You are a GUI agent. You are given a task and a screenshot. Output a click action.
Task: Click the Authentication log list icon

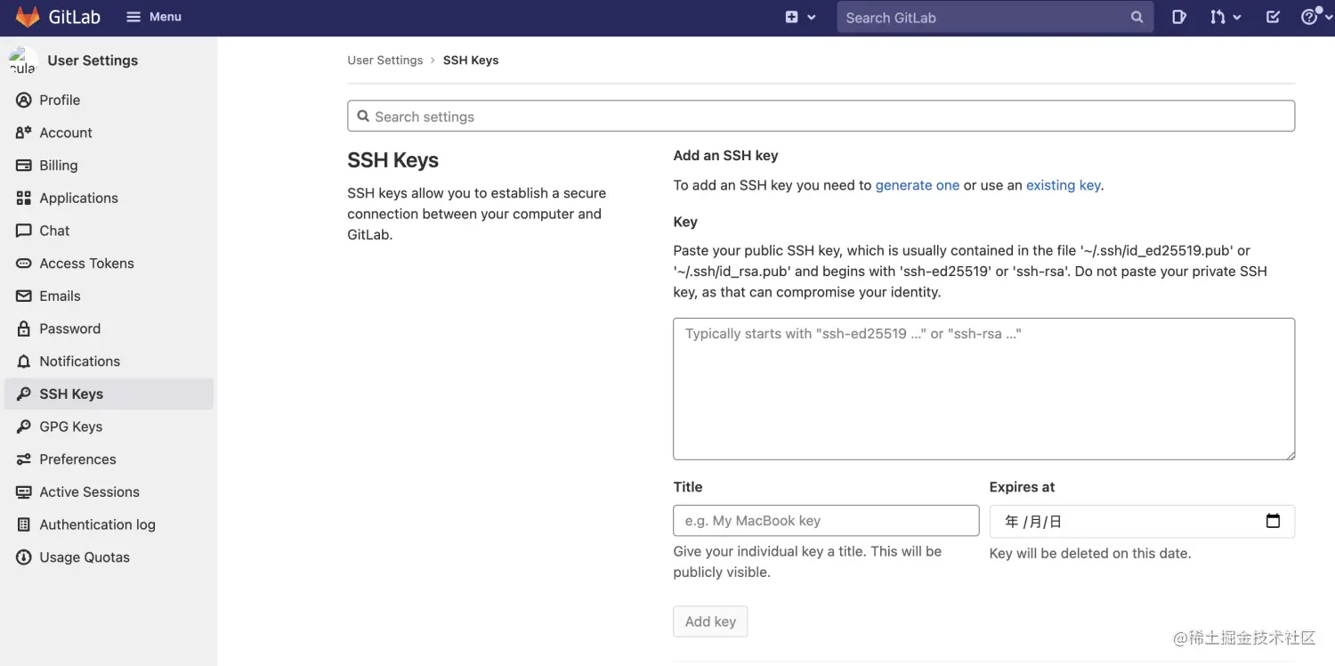[x=24, y=524]
